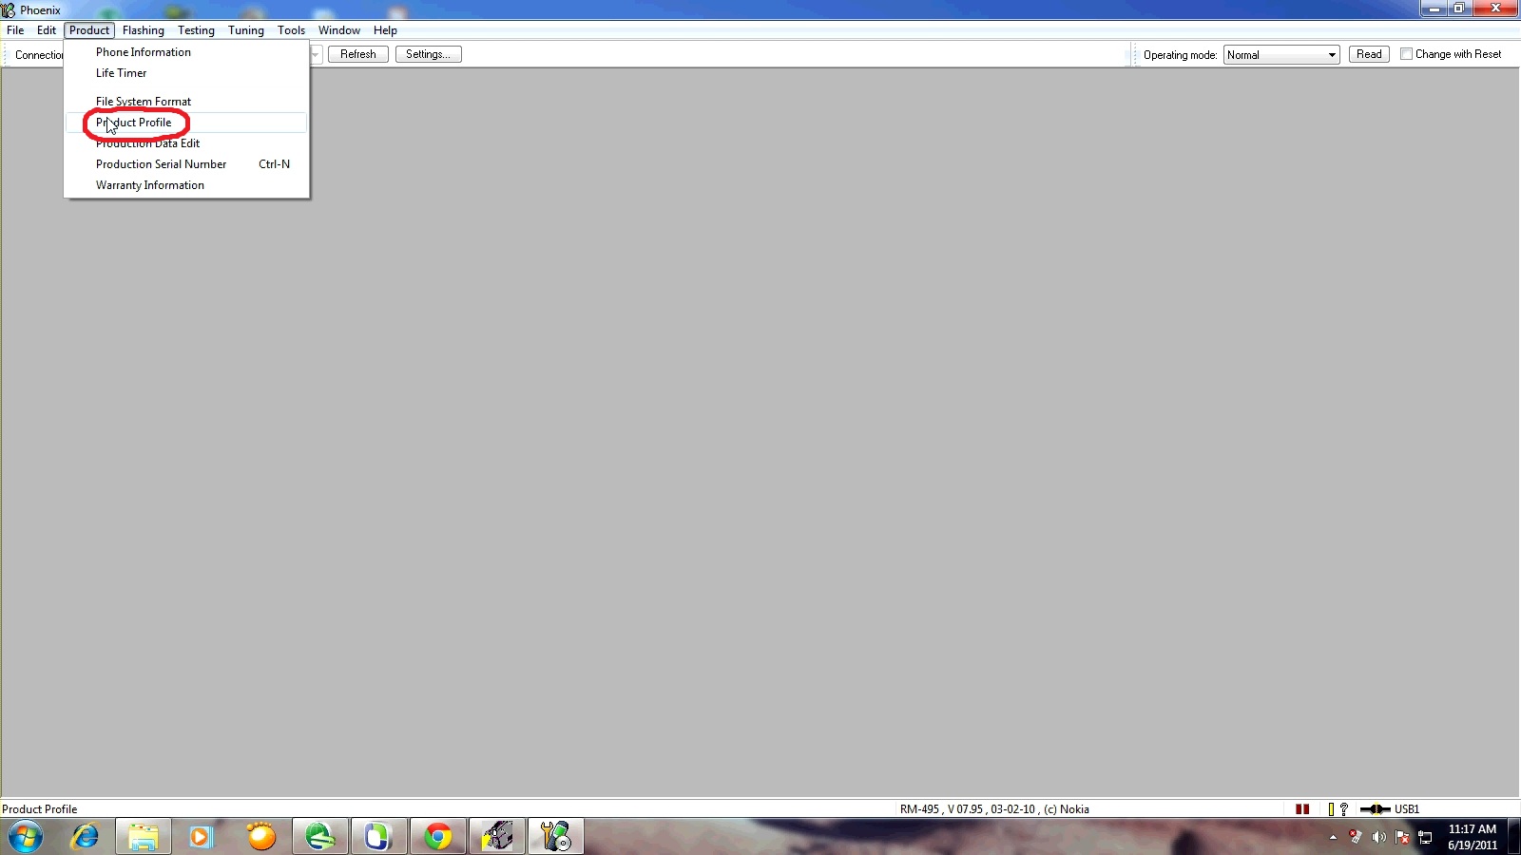
Task: Click the yellow phone status indicator
Action: [1331, 809]
